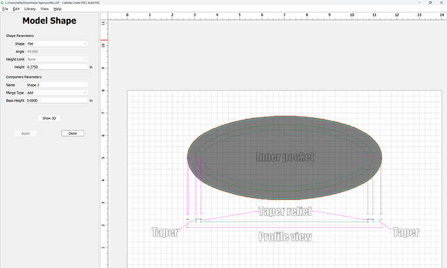Select the Inner pocket text on the ellipse
Screen dimensions: 447x268
click(285, 157)
